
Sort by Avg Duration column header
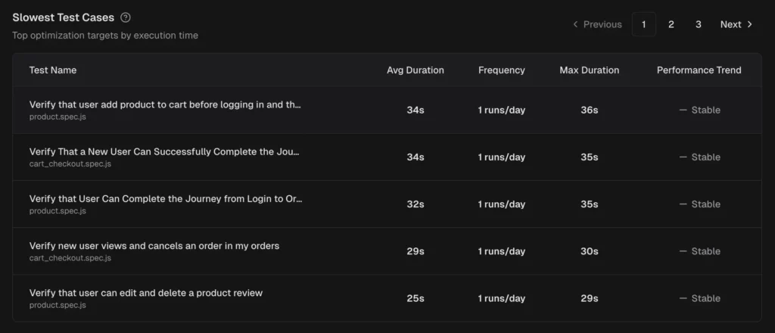(x=416, y=70)
